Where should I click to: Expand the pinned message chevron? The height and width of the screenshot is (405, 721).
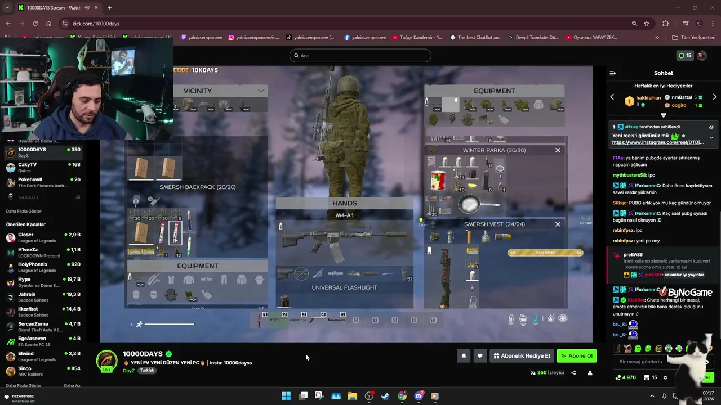(x=711, y=137)
